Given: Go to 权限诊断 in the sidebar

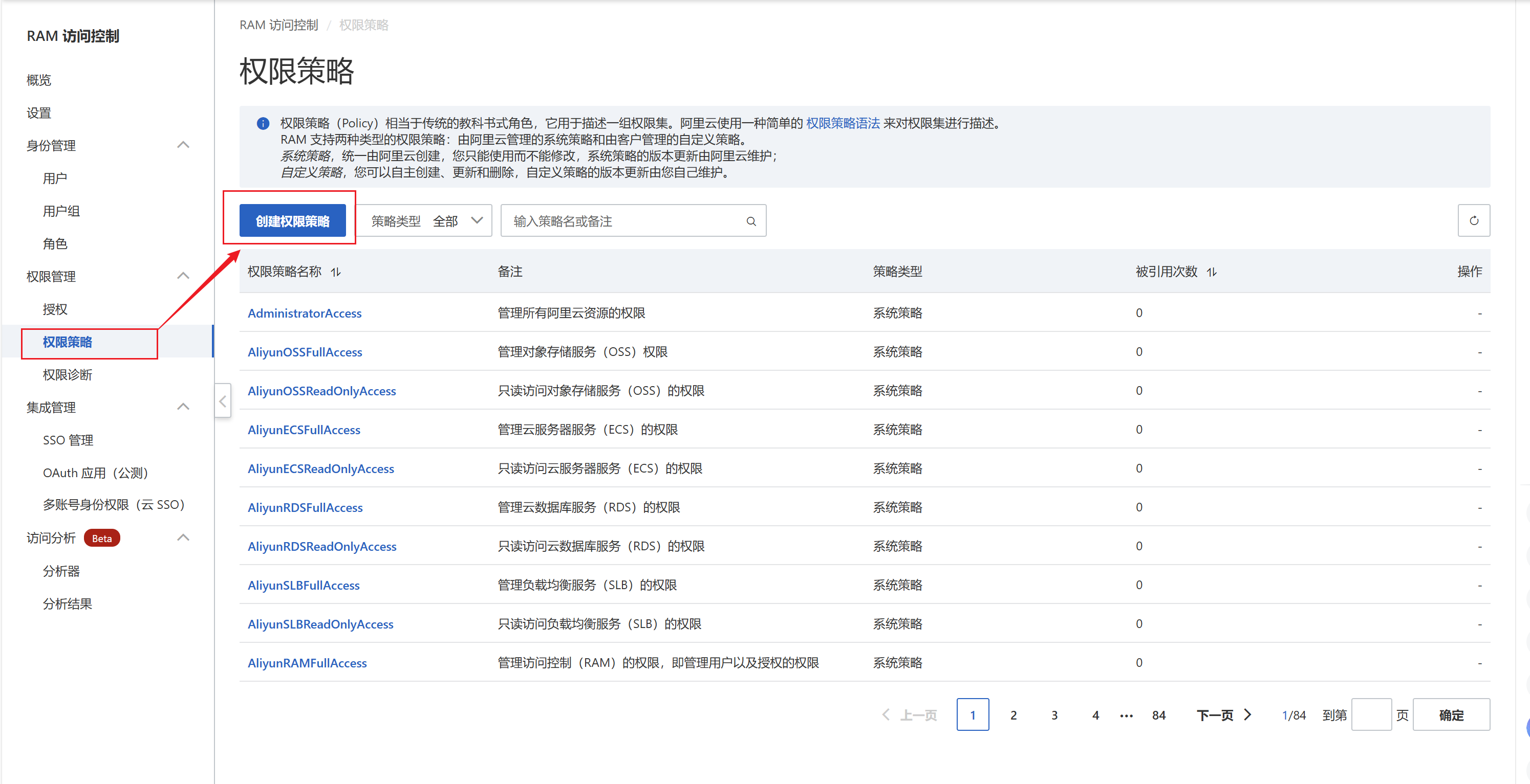Looking at the screenshot, I should pyautogui.click(x=67, y=374).
